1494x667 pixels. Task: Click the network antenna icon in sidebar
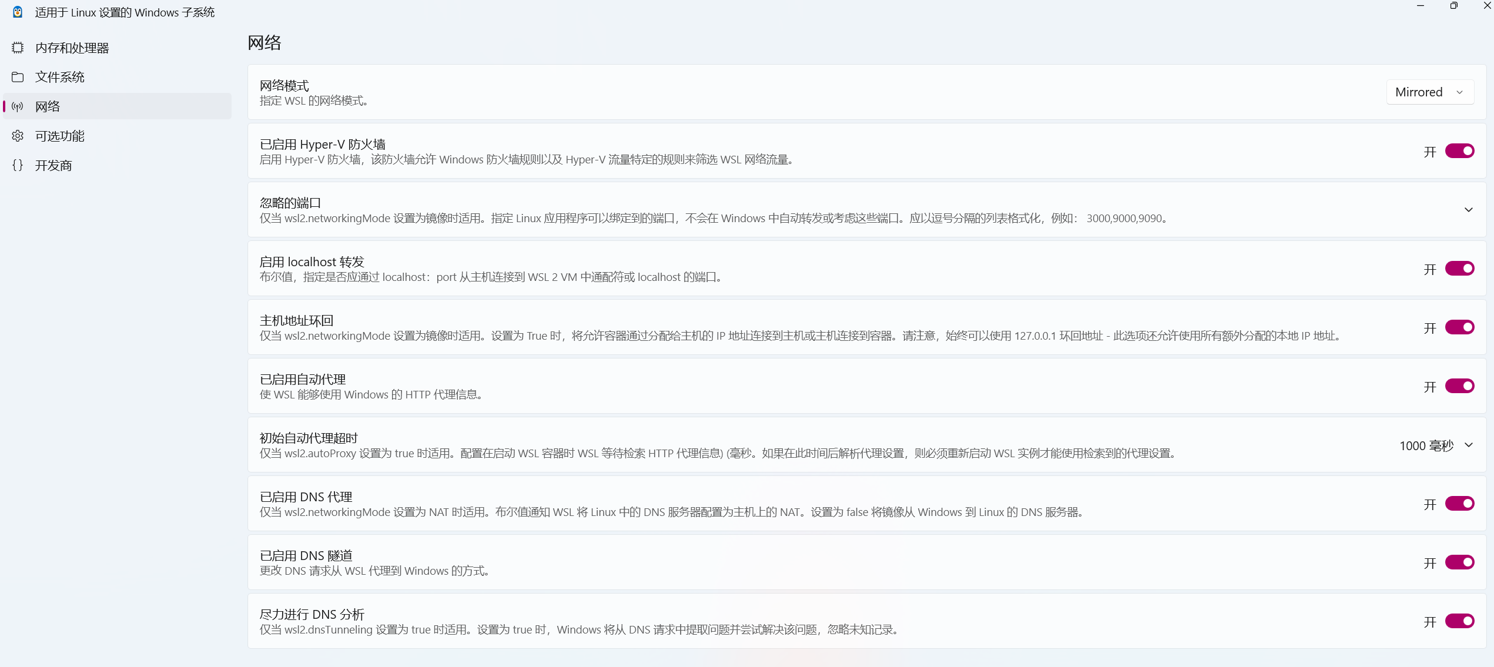click(x=18, y=106)
